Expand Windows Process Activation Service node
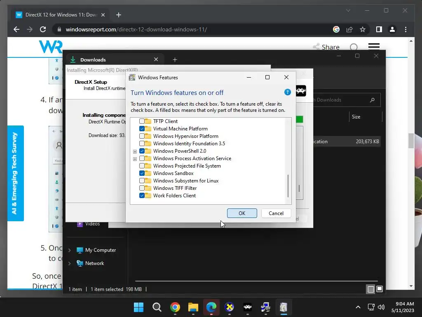 click(135, 159)
